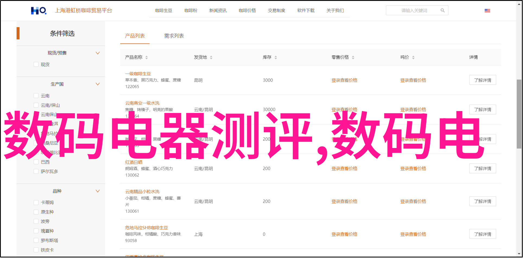
Task: Open the 云南精品小粒水洗 product link
Action: (x=142, y=191)
